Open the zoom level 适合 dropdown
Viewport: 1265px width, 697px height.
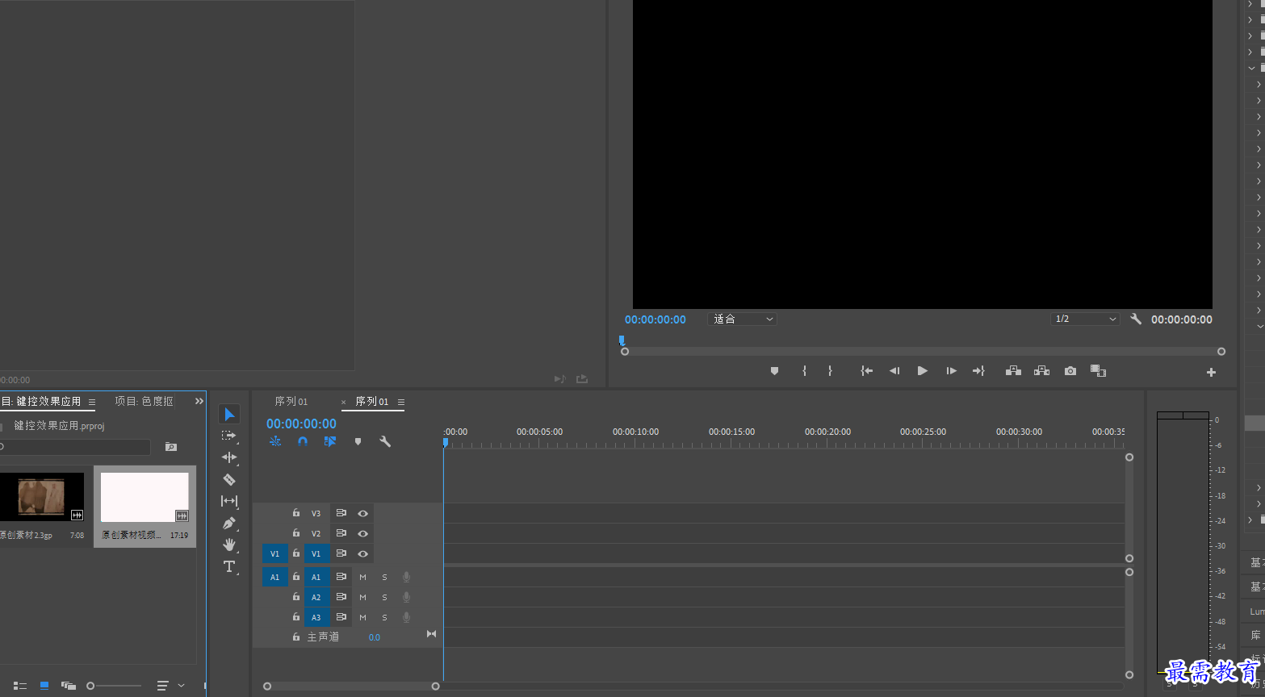click(743, 319)
